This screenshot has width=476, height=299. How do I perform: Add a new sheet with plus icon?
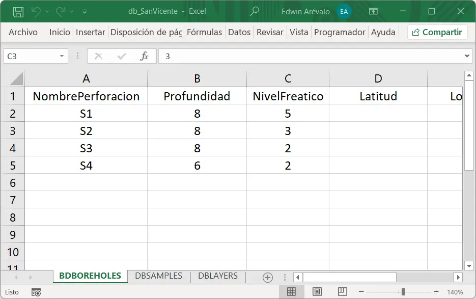pos(267,278)
